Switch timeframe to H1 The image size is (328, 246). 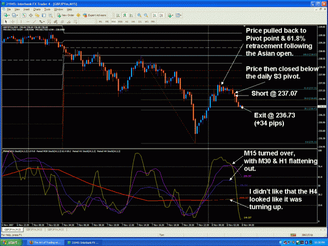[x=127, y=22]
